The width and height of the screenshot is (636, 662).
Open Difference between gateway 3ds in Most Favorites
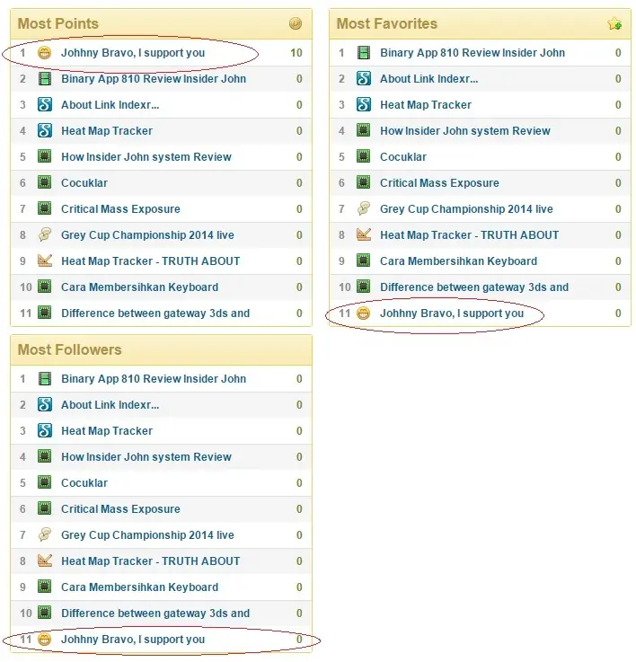(x=474, y=287)
